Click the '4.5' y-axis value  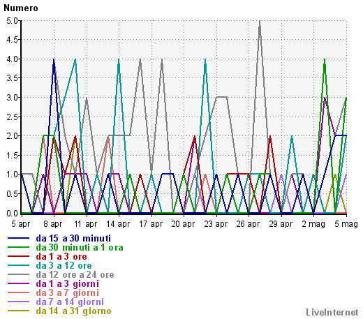[x=12, y=40]
